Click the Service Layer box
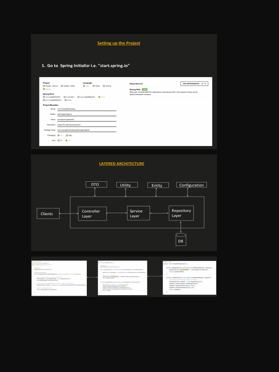Screen dimensions: 279x372 (138, 213)
